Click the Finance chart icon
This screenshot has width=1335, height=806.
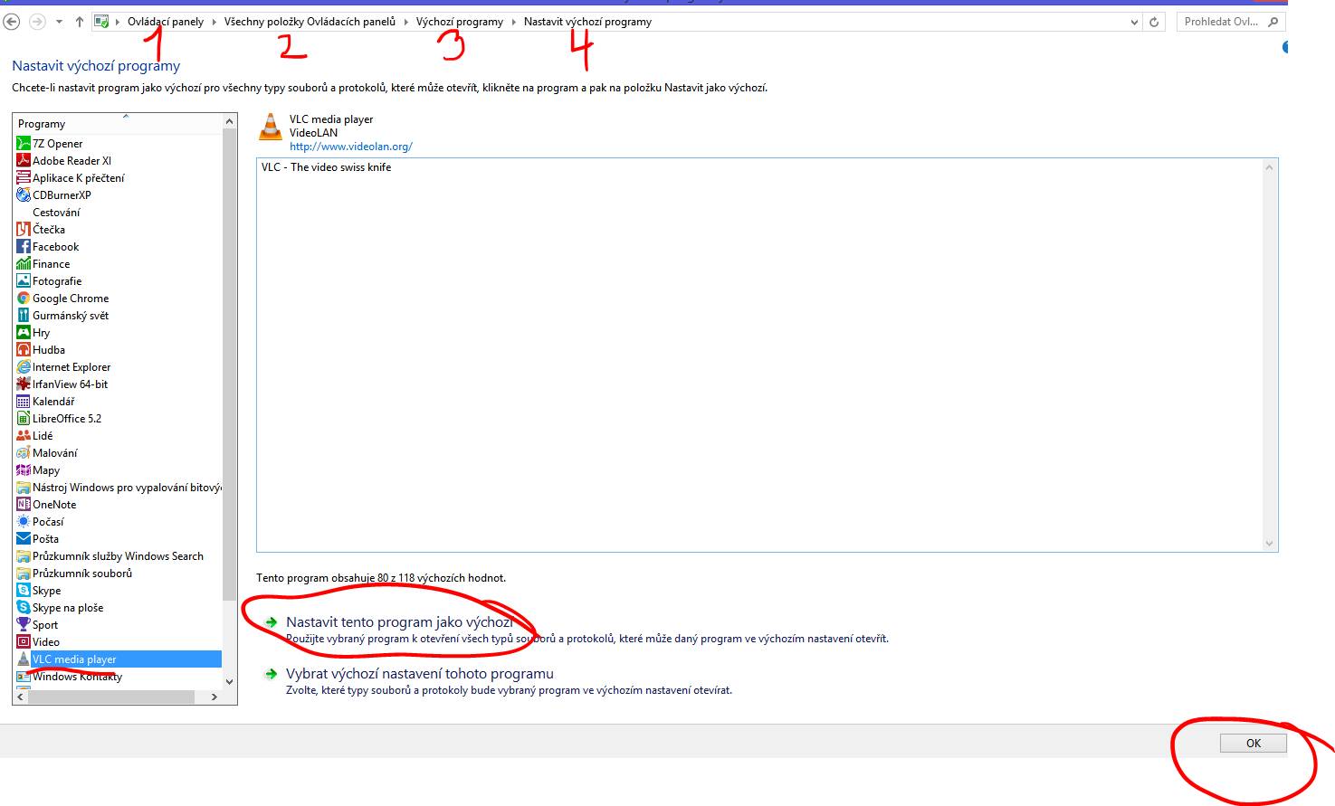click(24, 263)
